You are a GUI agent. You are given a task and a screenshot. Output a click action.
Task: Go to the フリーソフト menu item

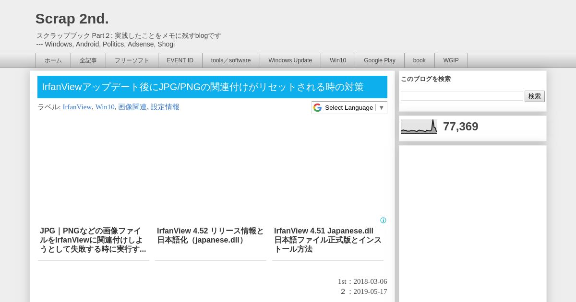pos(132,60)
